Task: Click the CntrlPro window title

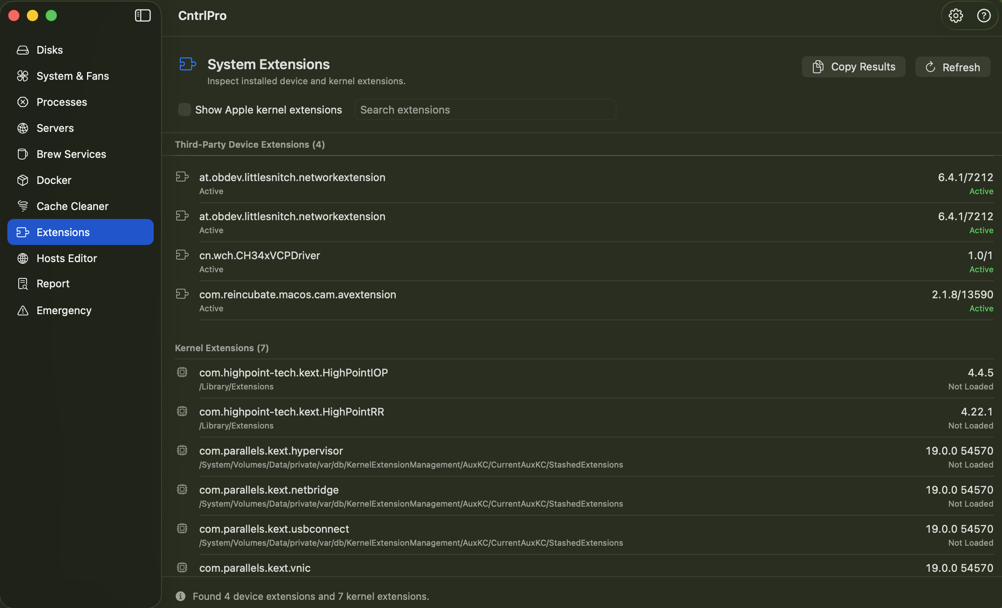Action: coord(202,15)
